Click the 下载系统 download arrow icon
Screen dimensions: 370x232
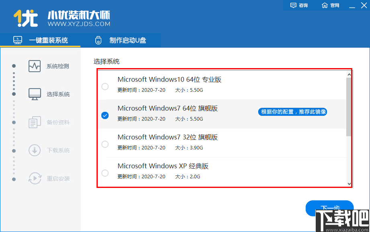click(35, 150)
